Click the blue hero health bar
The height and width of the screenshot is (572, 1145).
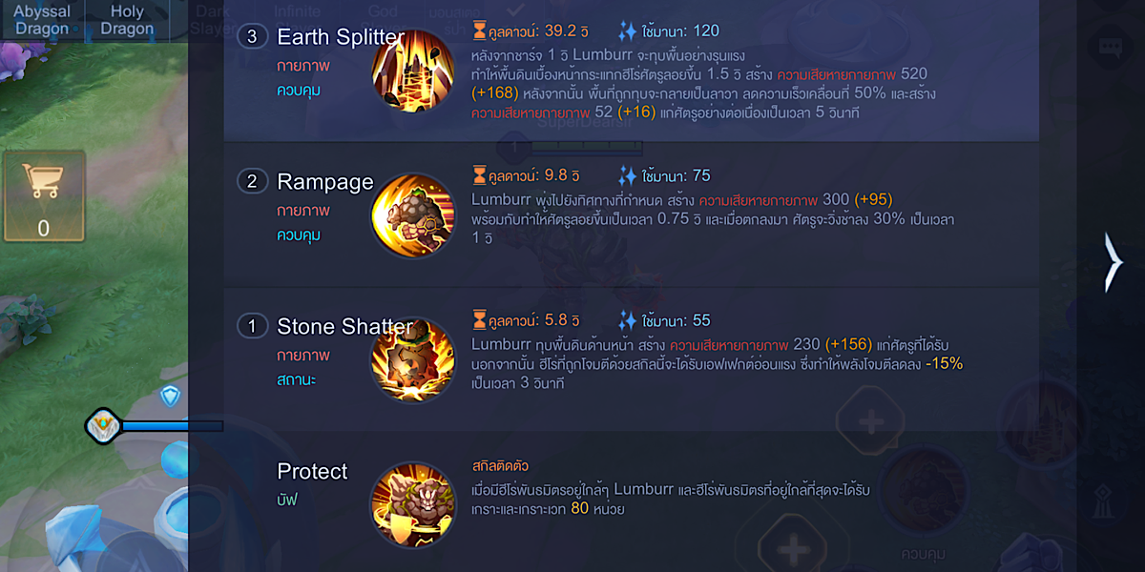coord(172,426)
